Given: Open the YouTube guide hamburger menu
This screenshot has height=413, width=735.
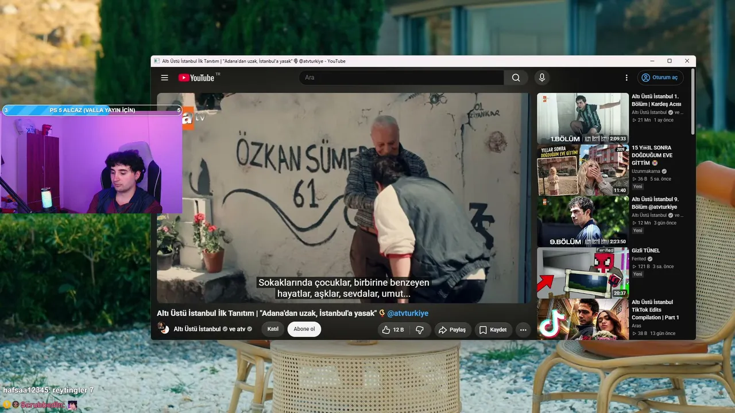Looking at the screenshot, I should tap(165, 78).
